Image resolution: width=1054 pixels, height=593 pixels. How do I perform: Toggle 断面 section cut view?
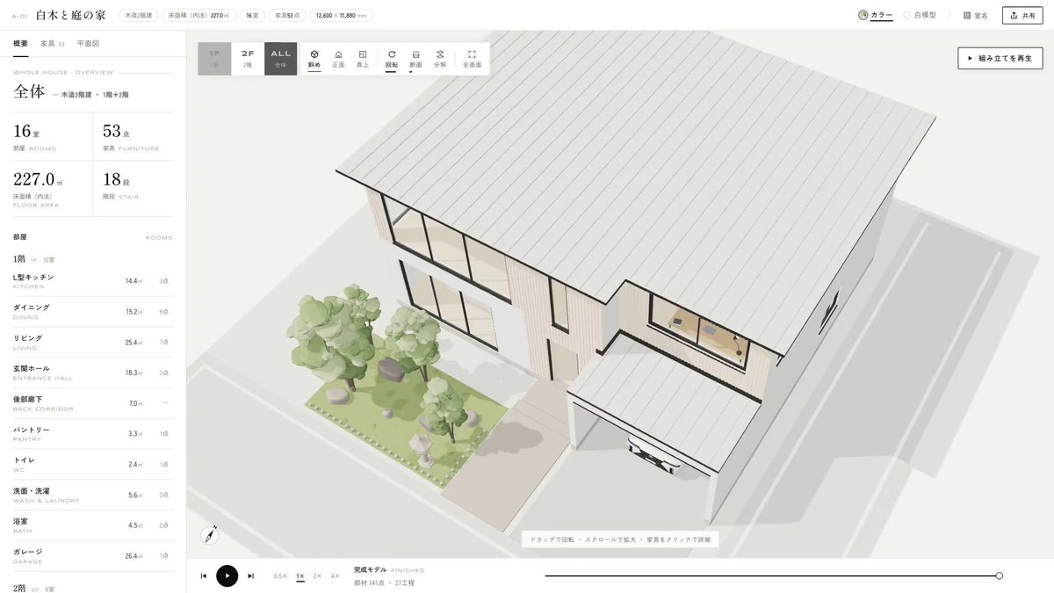[415, 59]
